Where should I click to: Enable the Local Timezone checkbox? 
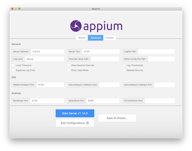click(x=13, y=65)
